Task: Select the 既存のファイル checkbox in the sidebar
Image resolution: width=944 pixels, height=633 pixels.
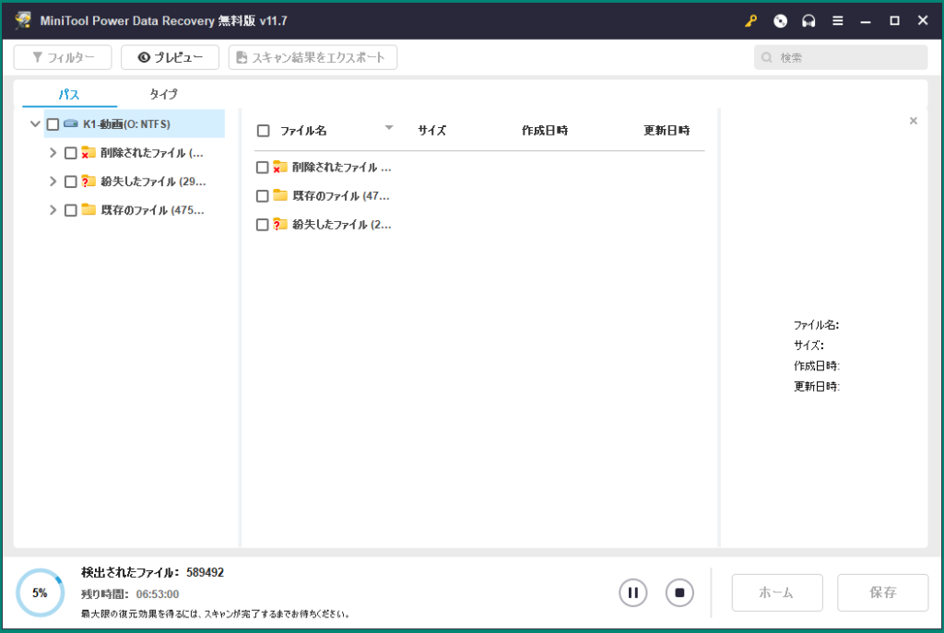Action: click(70, 209)
